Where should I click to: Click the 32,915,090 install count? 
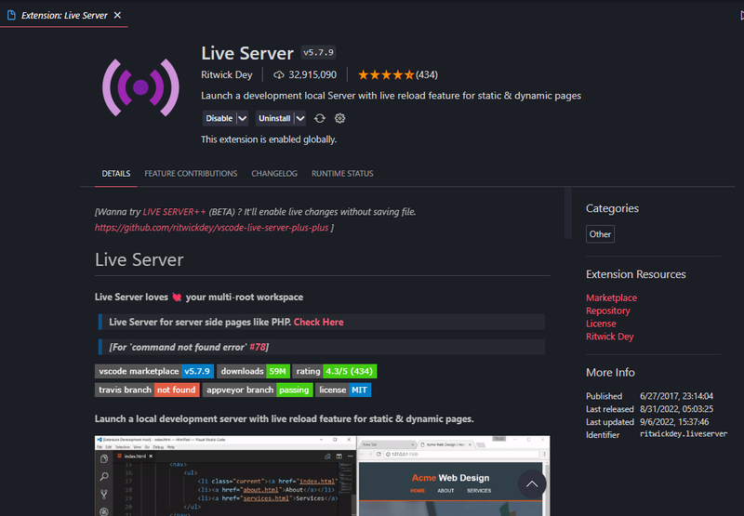pos(312,75)
